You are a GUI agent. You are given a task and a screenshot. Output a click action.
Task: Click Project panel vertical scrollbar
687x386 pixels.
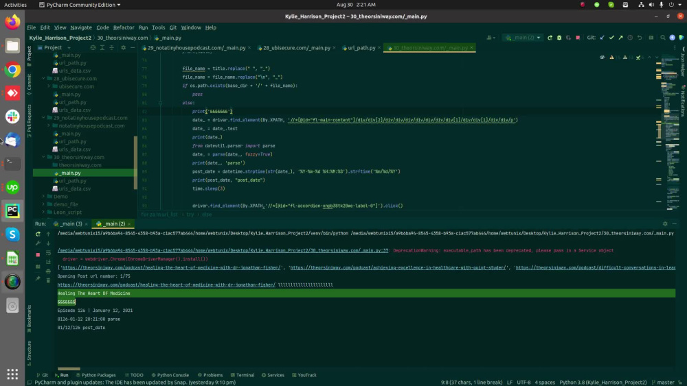[135, 162]
